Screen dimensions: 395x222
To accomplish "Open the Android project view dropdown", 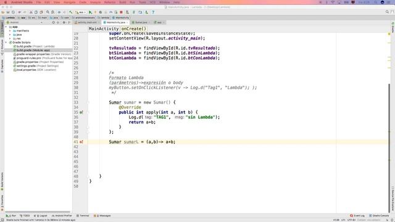I will point(25,22).
